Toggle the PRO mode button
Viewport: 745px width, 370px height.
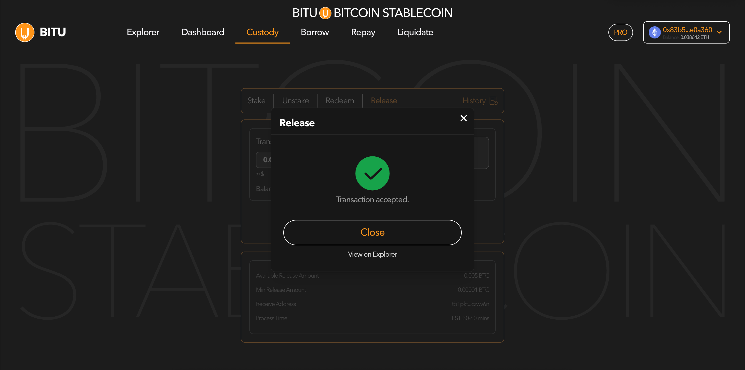click(x=620, y=32)
